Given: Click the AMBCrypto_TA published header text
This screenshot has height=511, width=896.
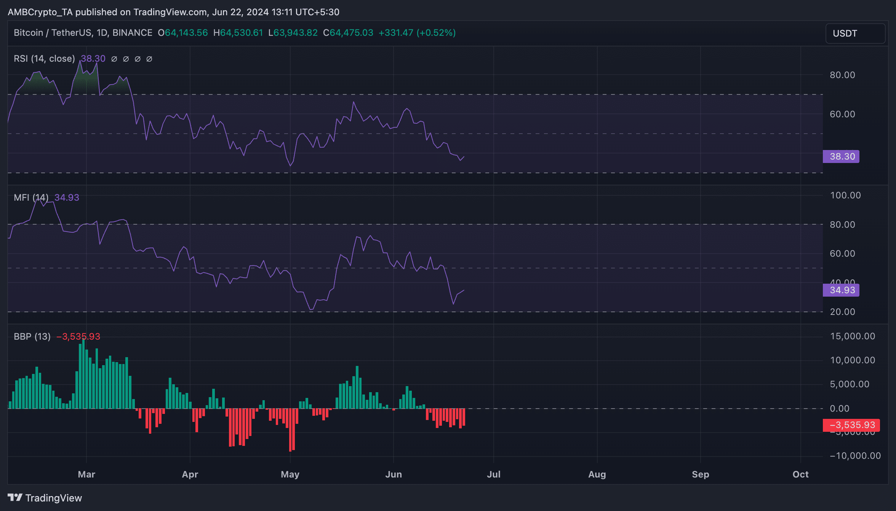Looking at the screenshot, I should click(x=173, y=12).
